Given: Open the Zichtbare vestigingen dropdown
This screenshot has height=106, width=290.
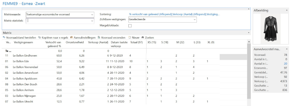Looking at the screenshot, I should 195,19.
